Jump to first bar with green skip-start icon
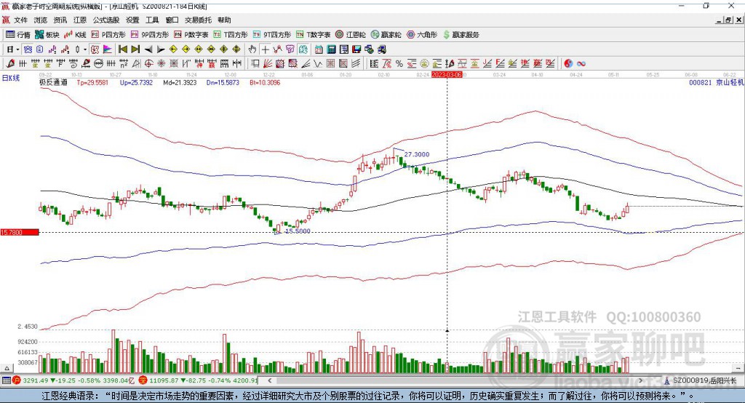Image resolution: width=745 pixels, height=403 pixels. pyautogui.click(x=122, y=49)
